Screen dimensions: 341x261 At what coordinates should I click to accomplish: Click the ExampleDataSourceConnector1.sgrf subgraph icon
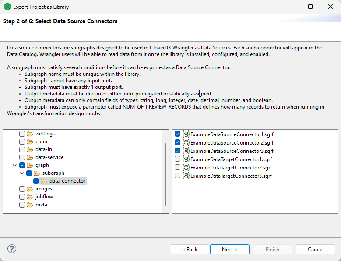[186, 134]
